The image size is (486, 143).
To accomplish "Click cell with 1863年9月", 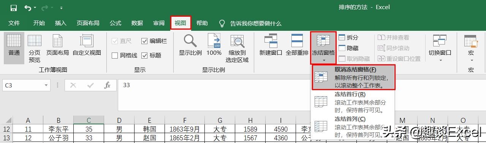I will [184, 129].
